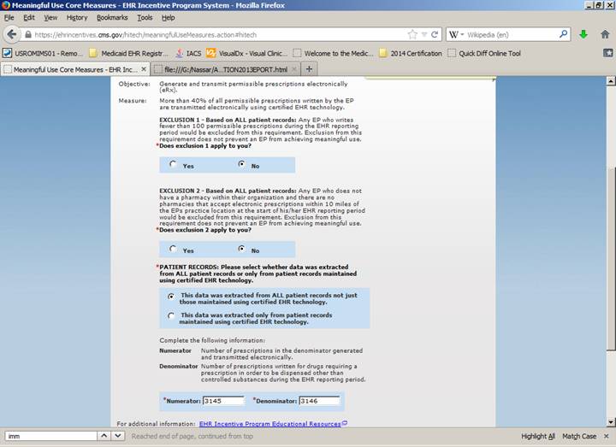
Task: Open the Bookmarks menu
Action: pos(111,17)
